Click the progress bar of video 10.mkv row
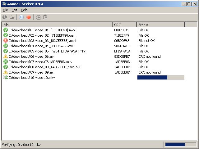Screen dimensions: 199x149 coord(161,77)
